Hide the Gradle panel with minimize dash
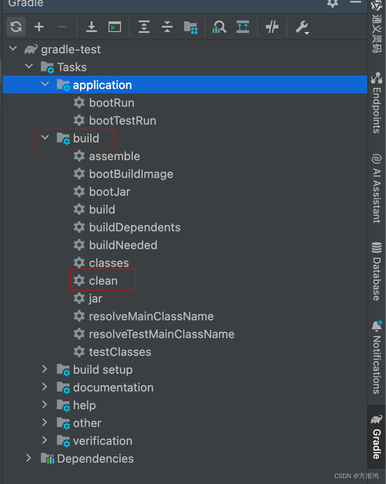 tap(355, 2)
